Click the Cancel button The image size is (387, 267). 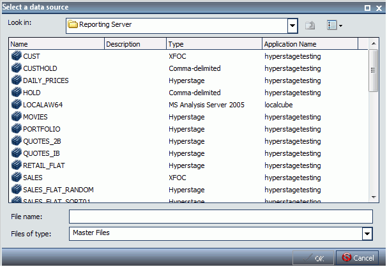coord(358,258)
